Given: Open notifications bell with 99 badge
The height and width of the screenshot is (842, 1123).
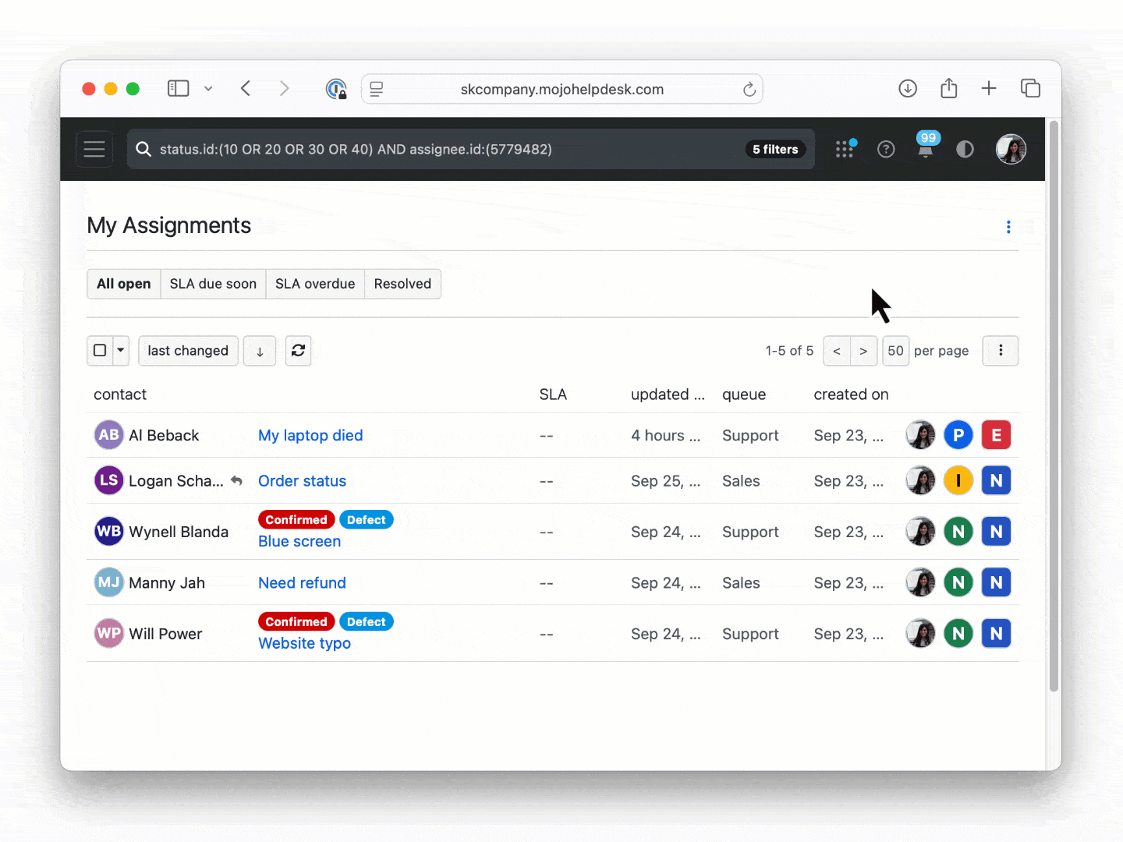Looking at the screenshot, I should click(x=926, y=149).
